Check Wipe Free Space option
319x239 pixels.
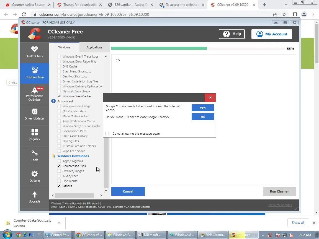coord(59,151)
